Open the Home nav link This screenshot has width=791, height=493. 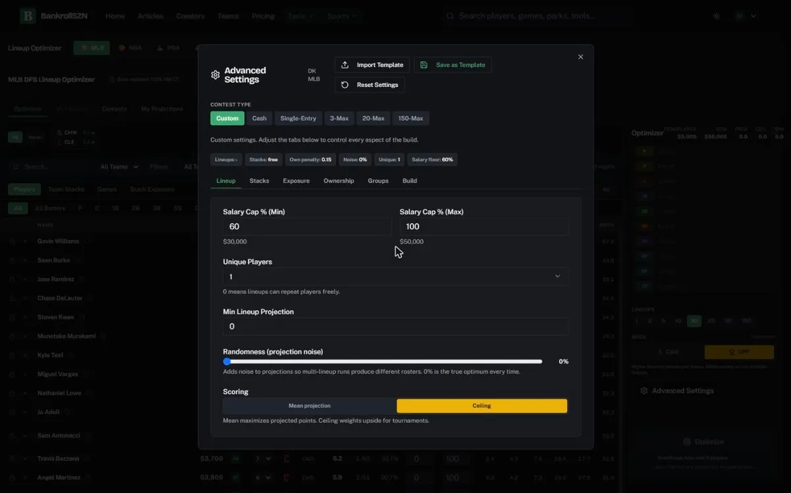coord(115,16)
